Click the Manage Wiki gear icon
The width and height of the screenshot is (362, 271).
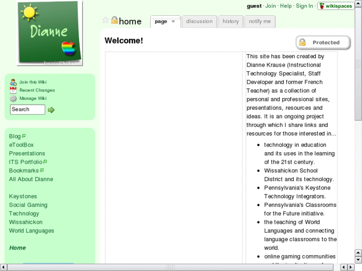click(13, 98)
